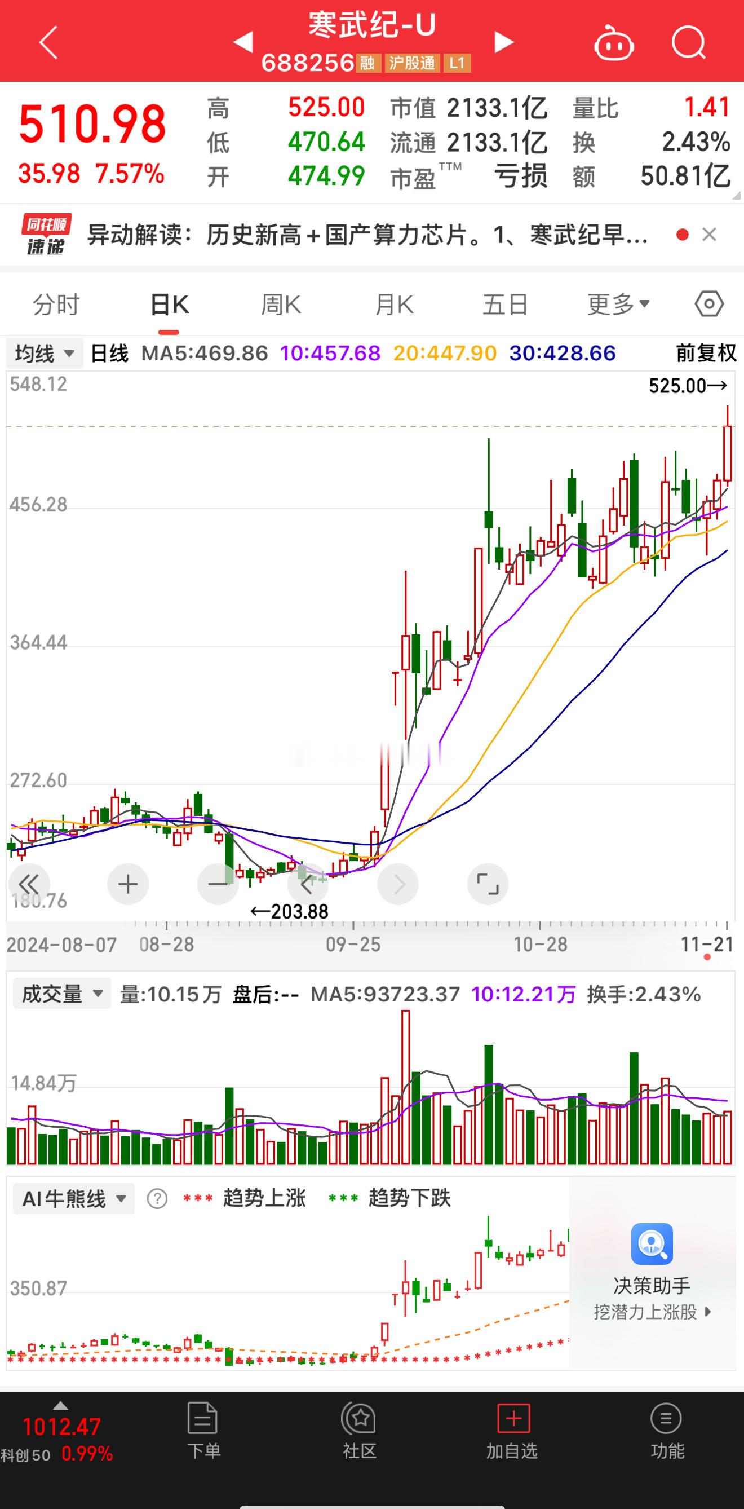This screenshot has width=744, height=1509.
Task: Open the 决策助手 icon
Action: 652,1244
